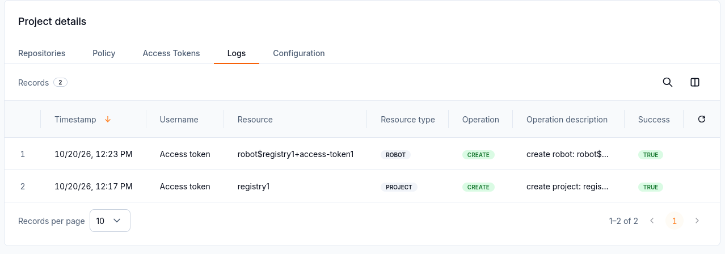Viewport: 725px width, 254px height.
Task: Switch to the Repositories tab
Action: point(42,53)
